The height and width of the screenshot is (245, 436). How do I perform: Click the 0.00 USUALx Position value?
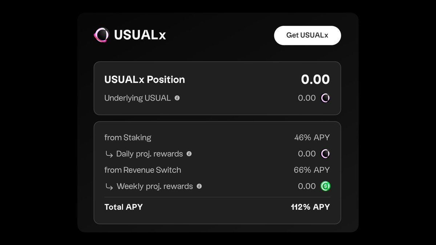tap(315, 79)
